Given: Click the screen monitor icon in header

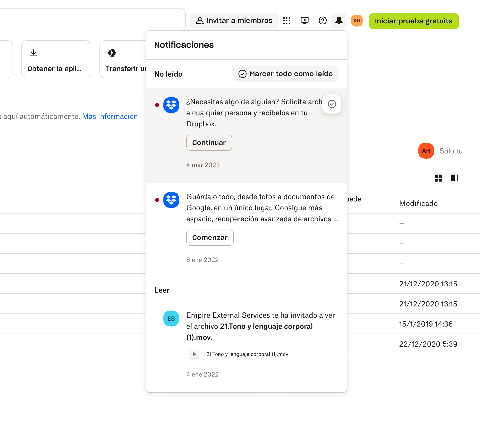Looking at the screenshot, I should (x=305, y=21).
